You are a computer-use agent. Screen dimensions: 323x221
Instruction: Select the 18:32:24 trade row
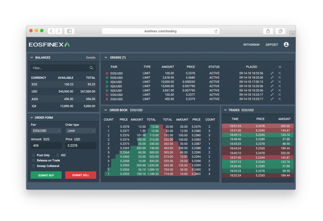pos(258,175)
